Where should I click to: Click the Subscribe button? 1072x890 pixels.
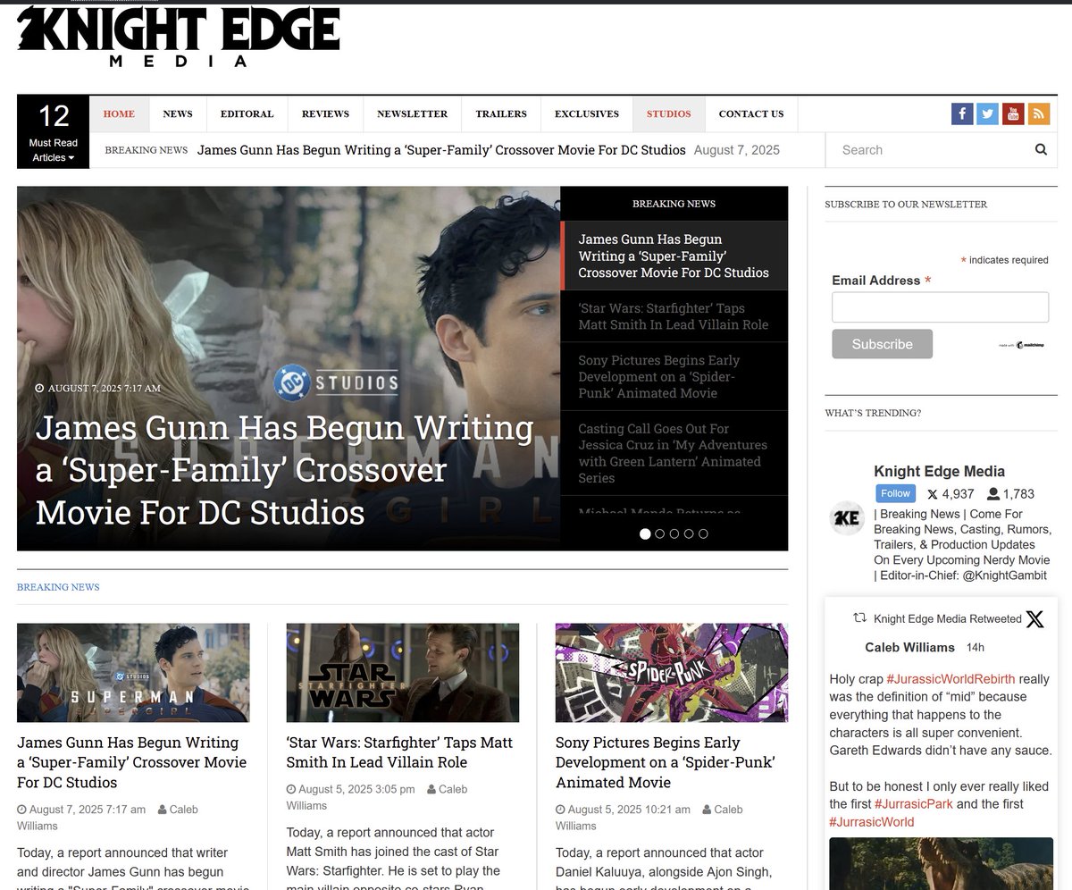point(882,344)
